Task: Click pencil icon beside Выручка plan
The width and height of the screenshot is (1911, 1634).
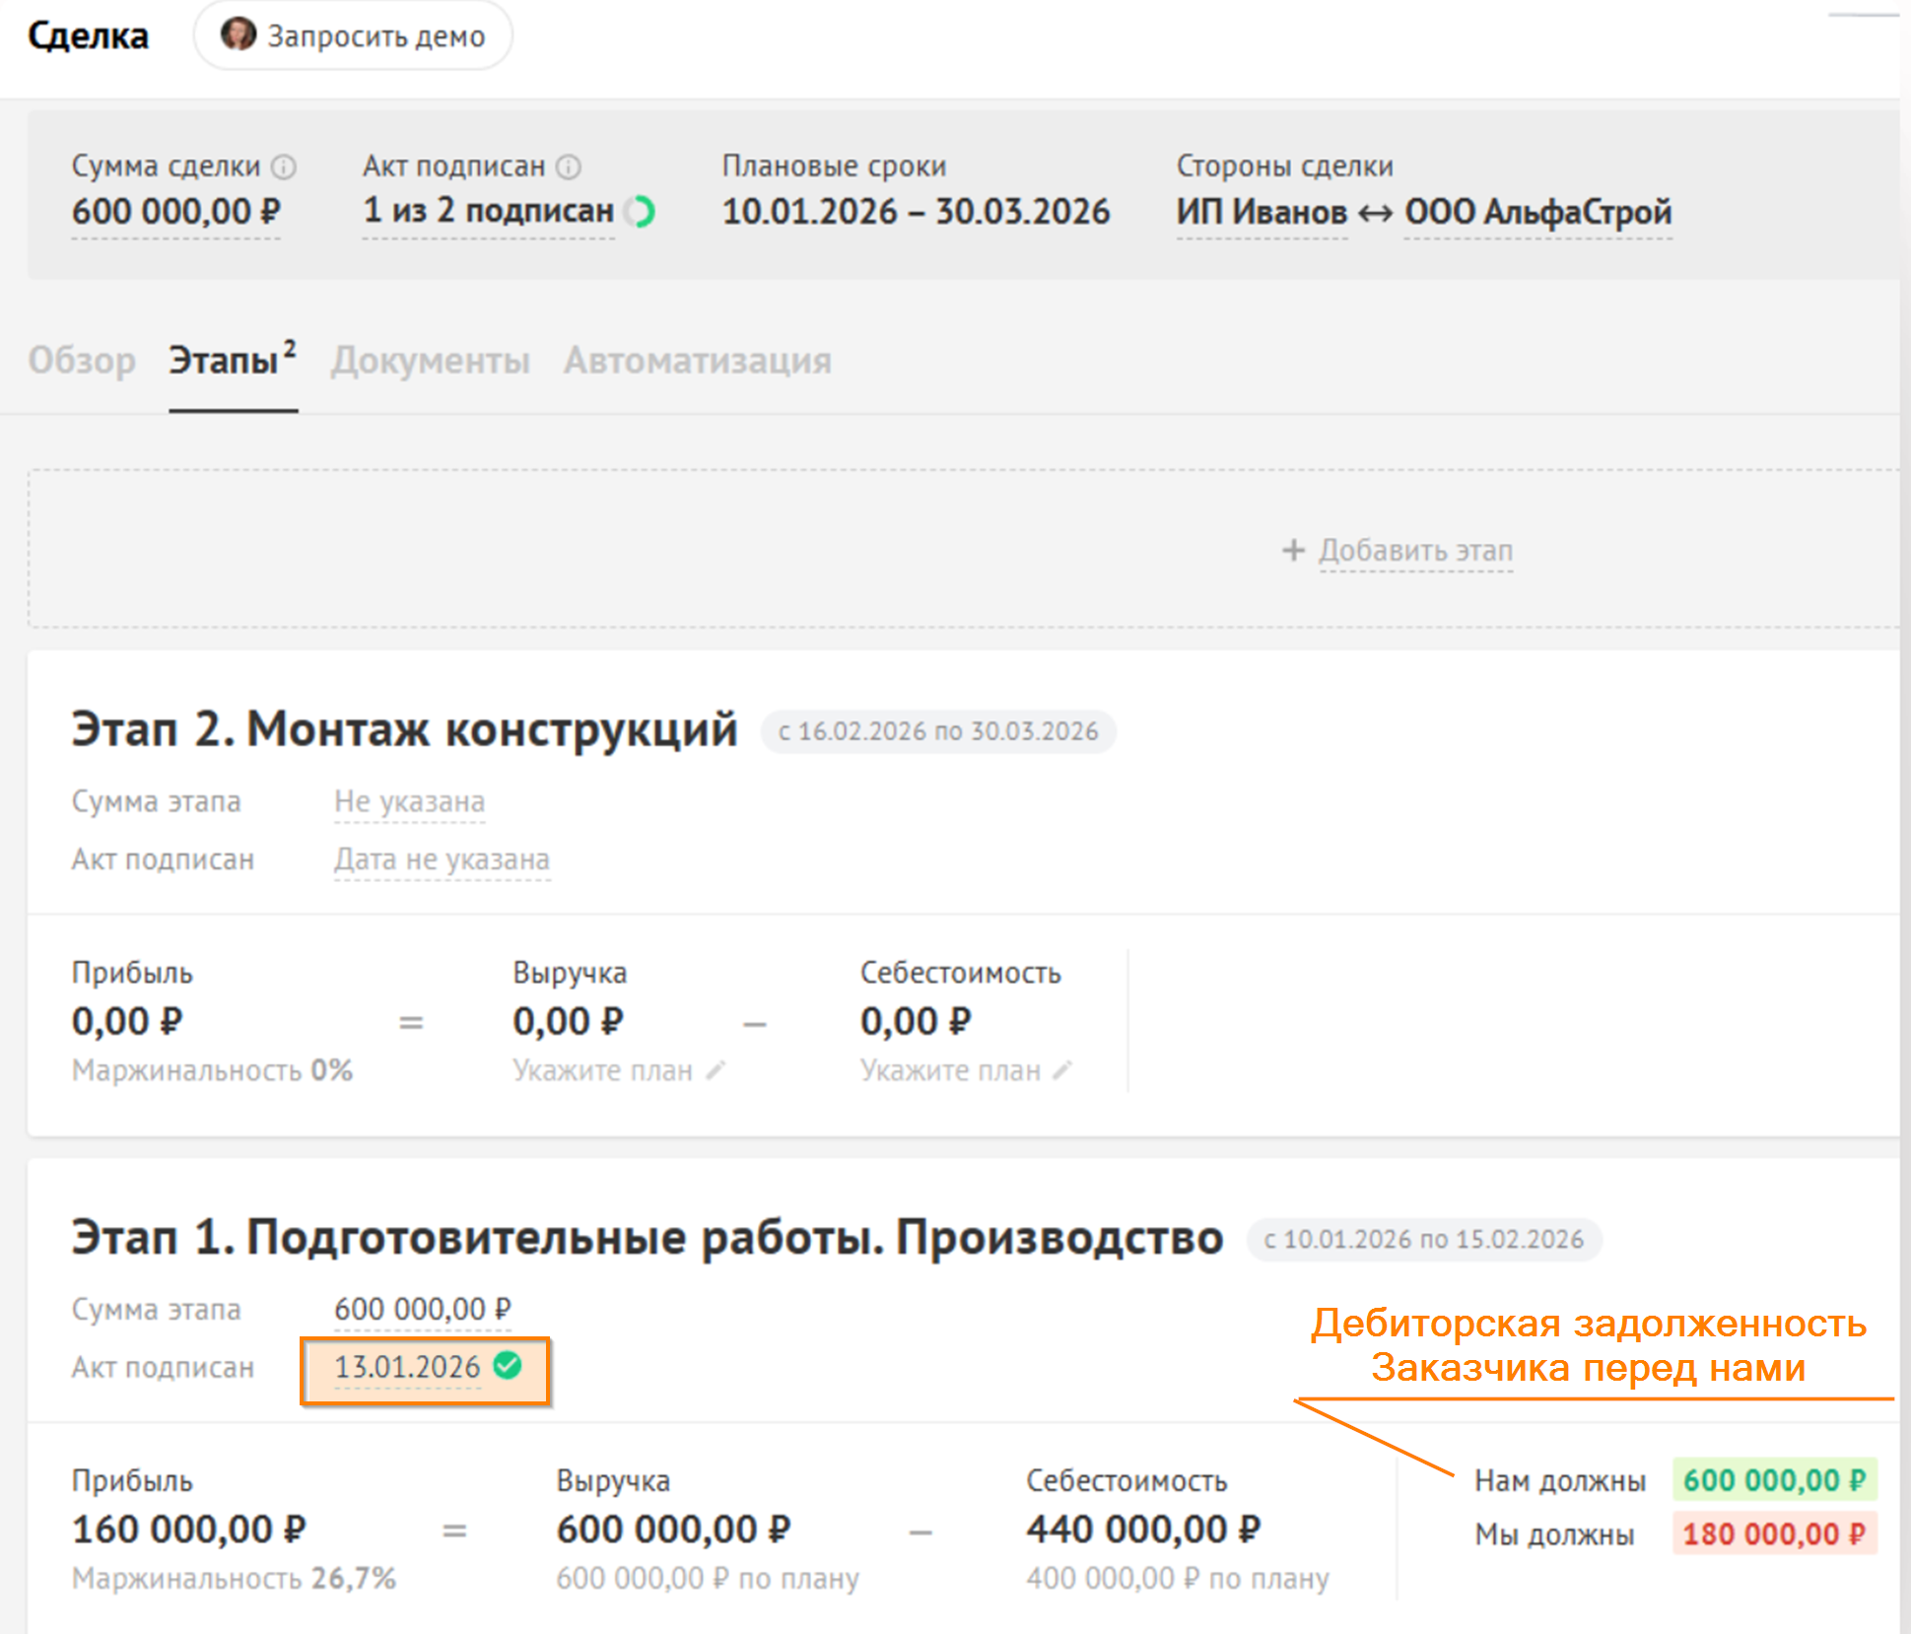Action: [717, 1070]
